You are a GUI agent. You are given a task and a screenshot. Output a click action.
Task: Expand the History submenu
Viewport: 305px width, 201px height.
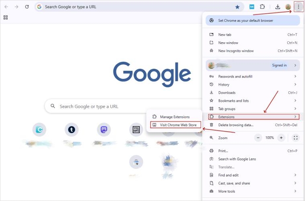tap(253, 84)
